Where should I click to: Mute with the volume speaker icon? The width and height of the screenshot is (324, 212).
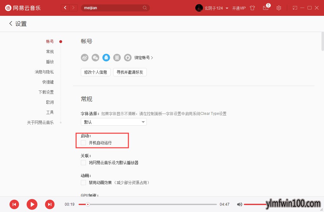(239, 204)
